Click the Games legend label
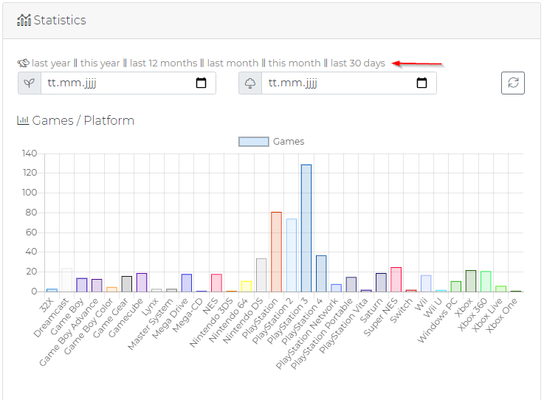Image resolution: width=544 pixels, height=400 pixels. (x=289, y=142)
